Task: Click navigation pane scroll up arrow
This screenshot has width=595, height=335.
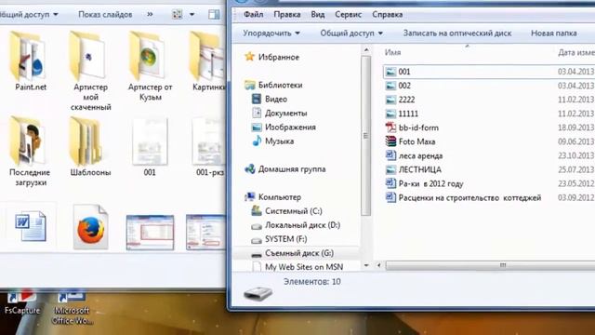Action: (365, 49)
